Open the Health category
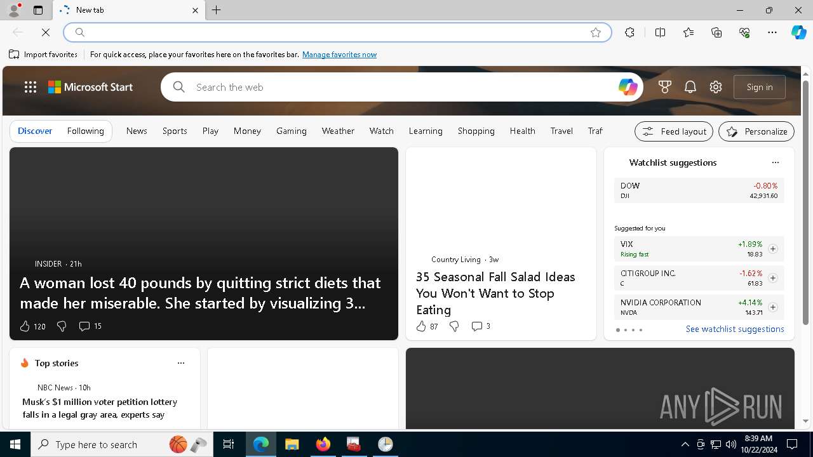813x457 pixels. point(522,131)
